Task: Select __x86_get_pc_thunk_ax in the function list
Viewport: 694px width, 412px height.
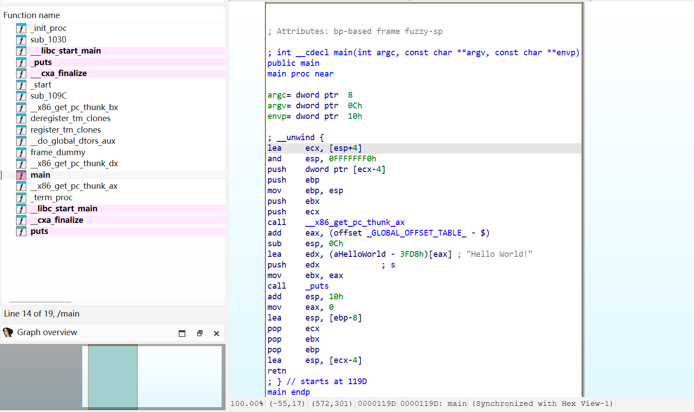Action: (x=74, y=186)
